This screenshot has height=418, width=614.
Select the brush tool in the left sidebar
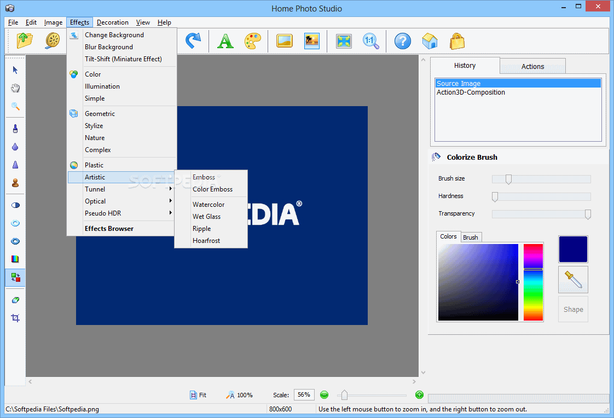15,129
